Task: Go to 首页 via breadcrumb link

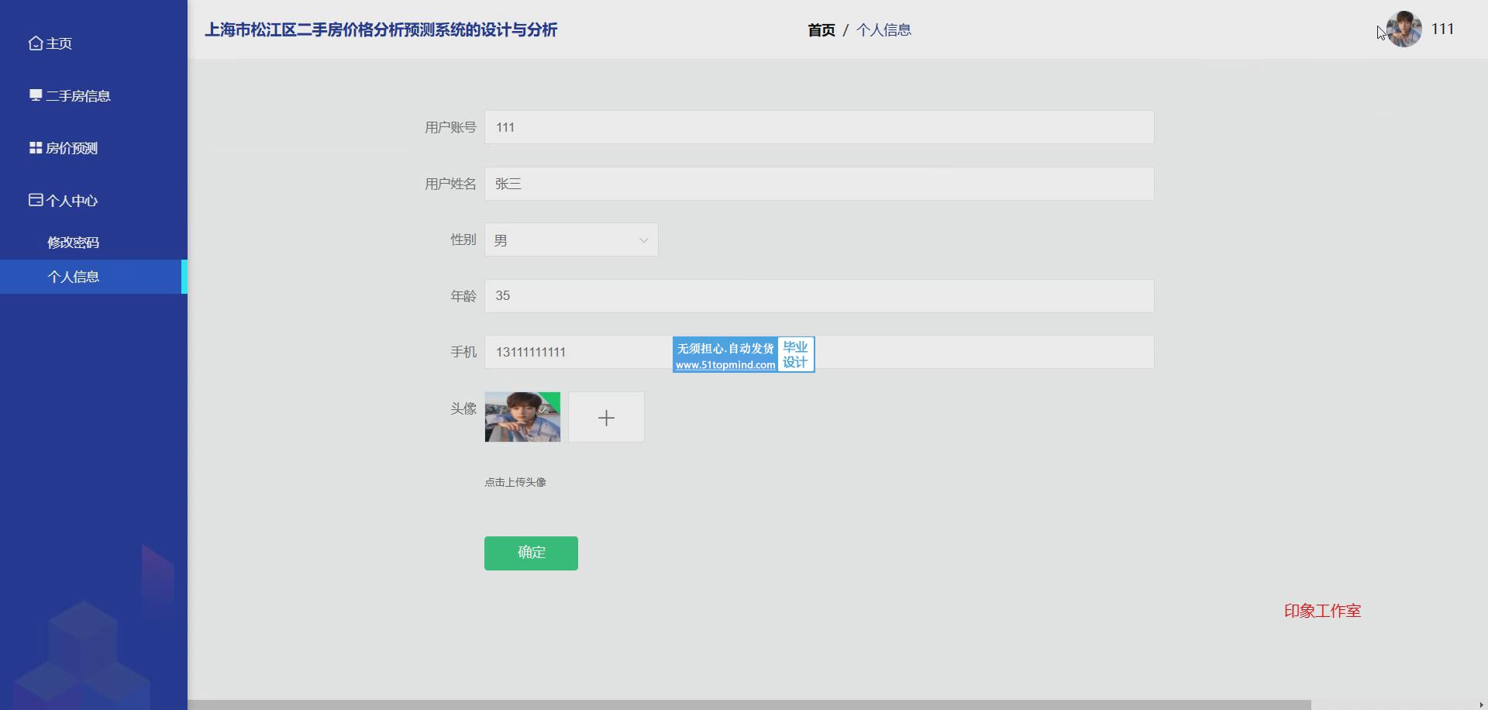Action: [821, 30]
